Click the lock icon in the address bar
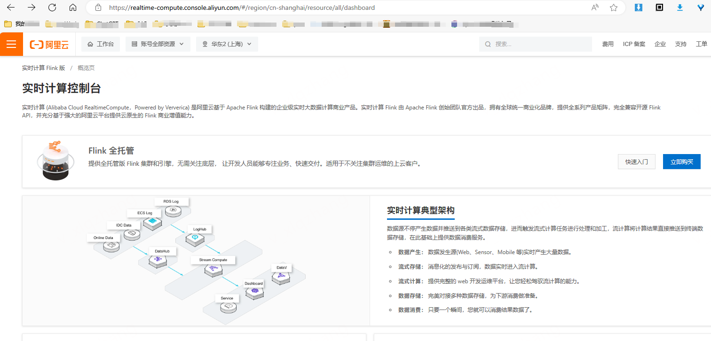Screen dimensions: 711x341 98,8
